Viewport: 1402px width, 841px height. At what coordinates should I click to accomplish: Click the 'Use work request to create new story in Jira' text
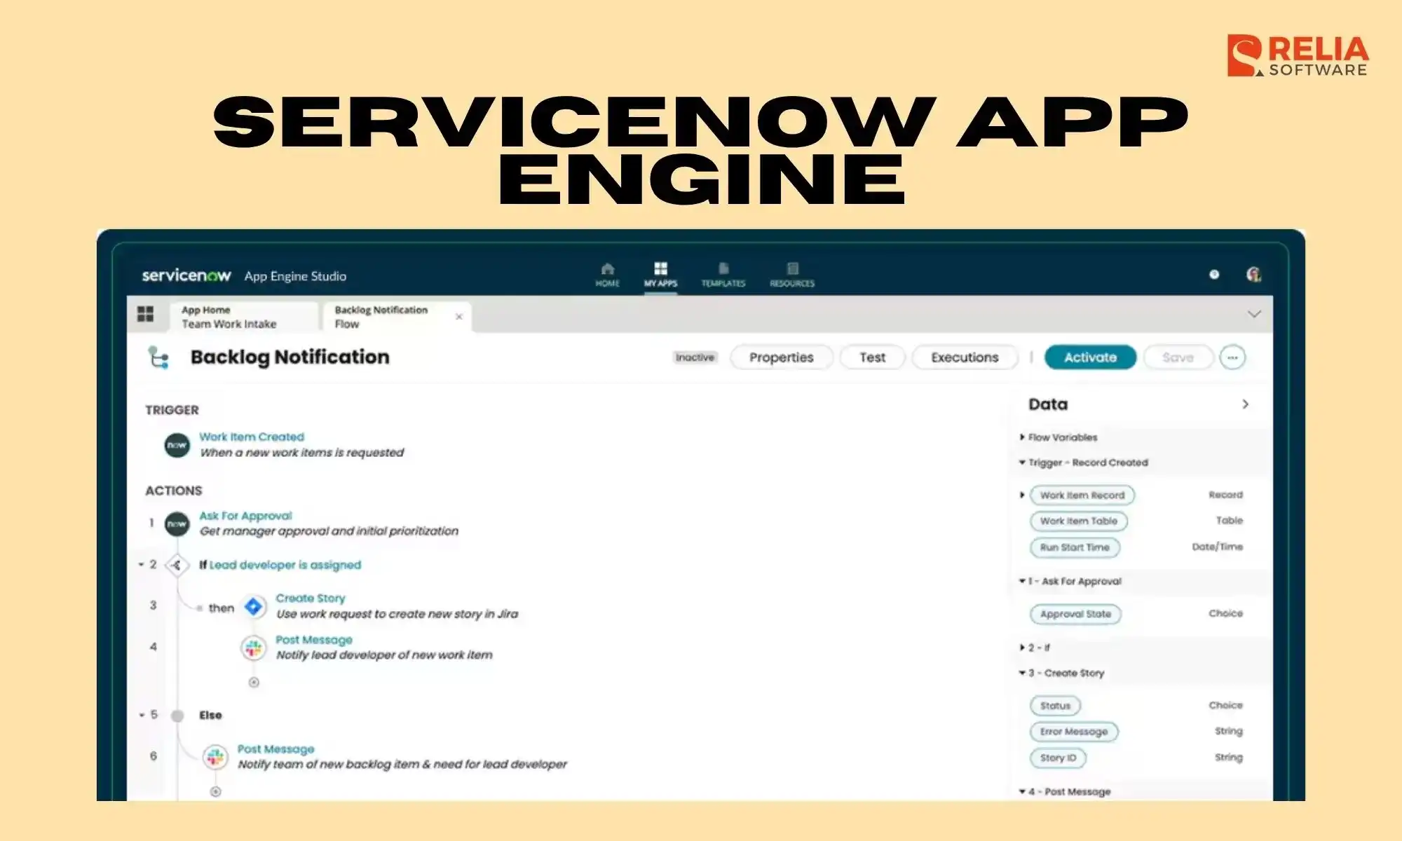(x=397, y=614)
